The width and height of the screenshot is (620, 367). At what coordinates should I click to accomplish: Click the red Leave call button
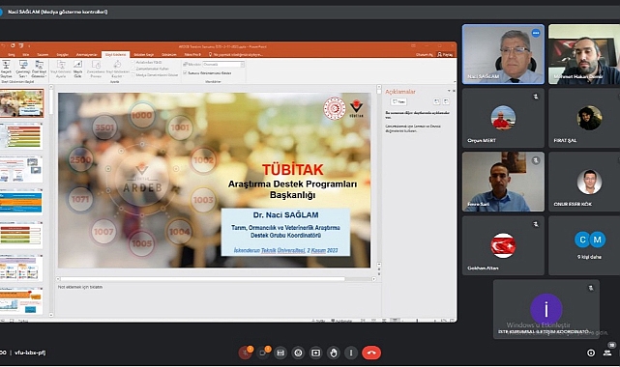(x=371, y=353)
